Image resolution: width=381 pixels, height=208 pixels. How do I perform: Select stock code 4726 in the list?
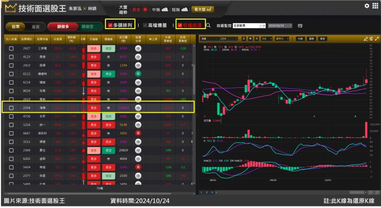tap(27, 116)
